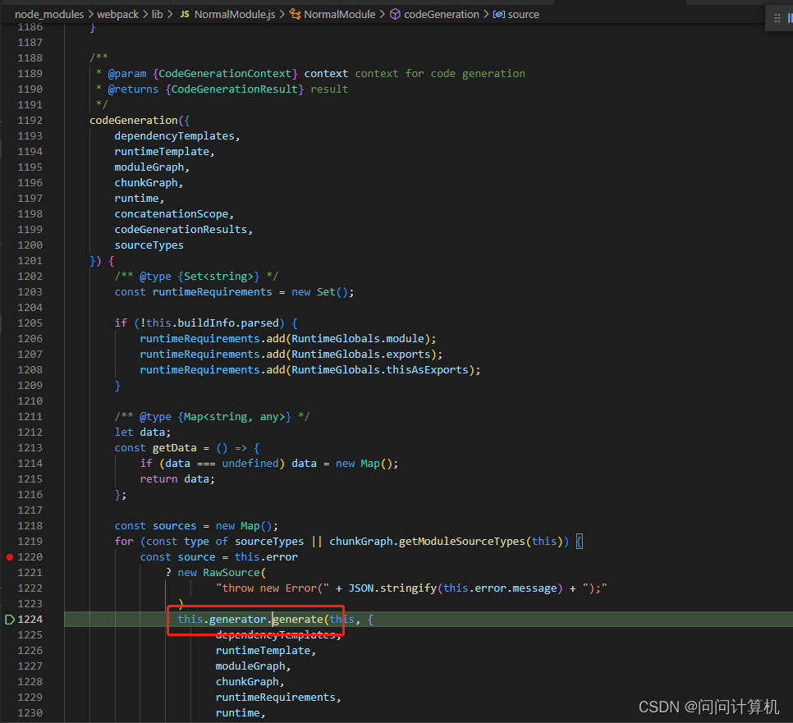The image size is (793, 723).
Task: Click codeGenerationResults parameter on line 1199
Action: [x=181, y=230]
